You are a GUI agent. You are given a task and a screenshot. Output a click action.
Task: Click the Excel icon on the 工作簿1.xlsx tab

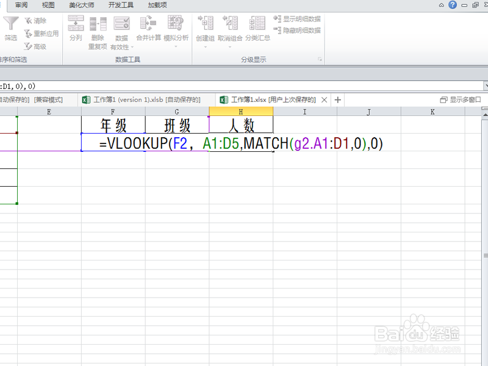[x=224, y=99]
